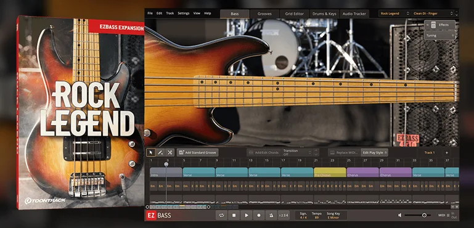474x228 pixels.
Task: Click the EZ Bass logo
Action: (158, 215)
